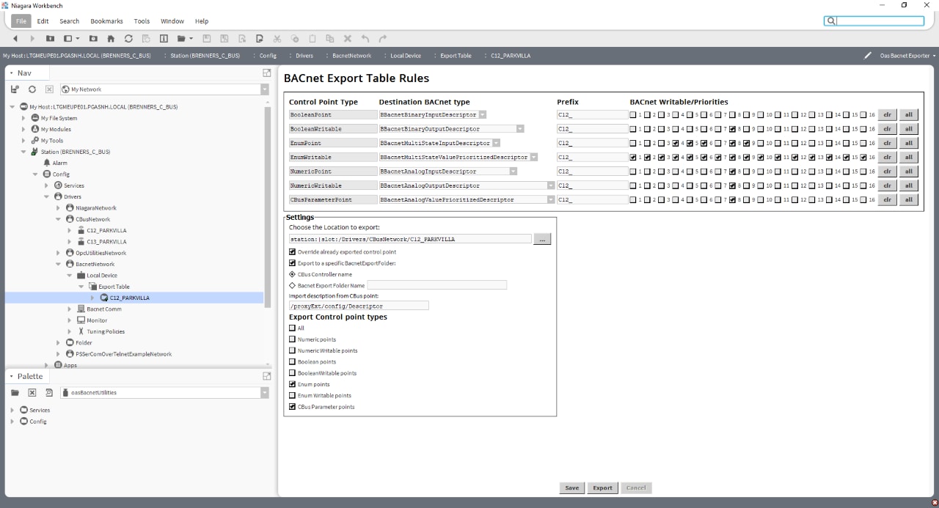
Task: Click the Redo arrow in the toolbar
Action: click(x=383, y=38)
